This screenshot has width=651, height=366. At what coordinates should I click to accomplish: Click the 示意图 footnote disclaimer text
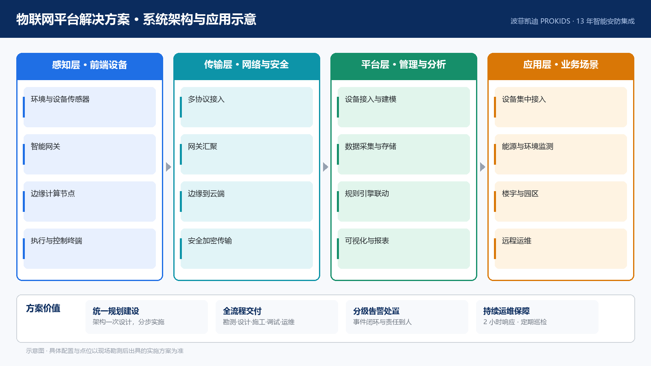[105, 351]
